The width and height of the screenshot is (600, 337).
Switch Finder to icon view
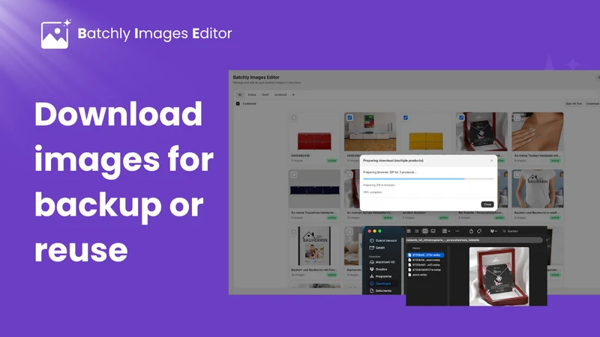409,231
